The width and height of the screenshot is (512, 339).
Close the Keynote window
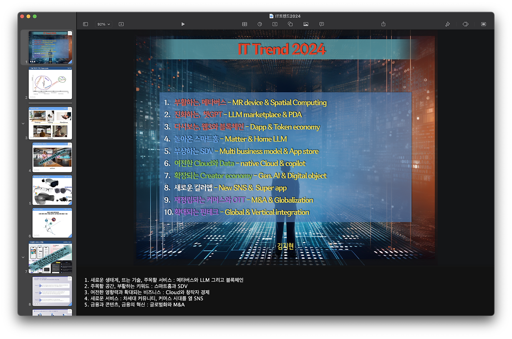(x=22, y=16)
